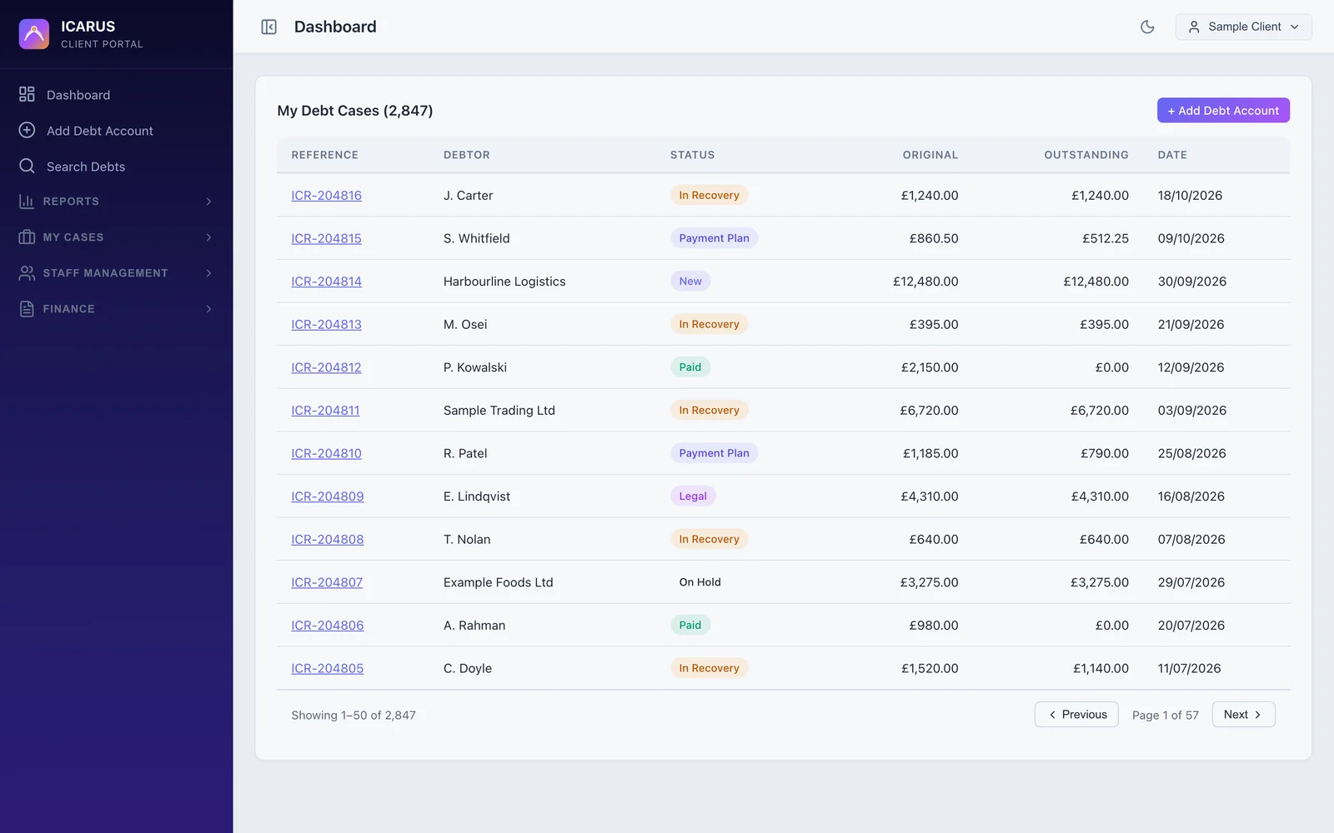The height and width of the screenshot is (833, 1334).
Task: Click the Paid badge for P. Kowalski
Action: 690,367
